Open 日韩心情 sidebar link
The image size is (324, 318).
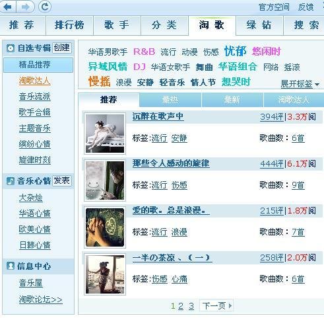[34, 245]
